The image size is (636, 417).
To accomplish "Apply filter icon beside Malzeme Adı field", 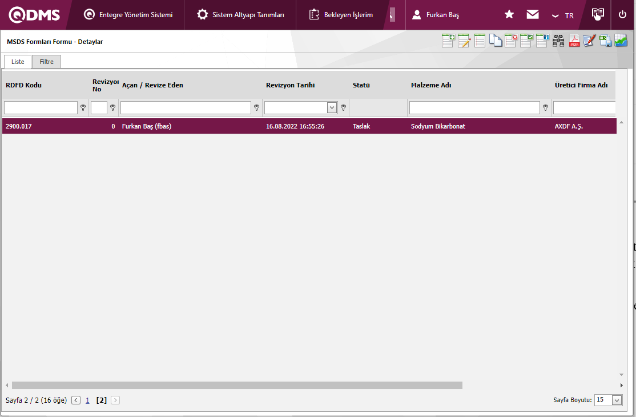I will (x=546, y=107).
